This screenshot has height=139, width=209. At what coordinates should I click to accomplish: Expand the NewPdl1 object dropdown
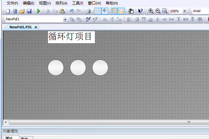(65, 19)
